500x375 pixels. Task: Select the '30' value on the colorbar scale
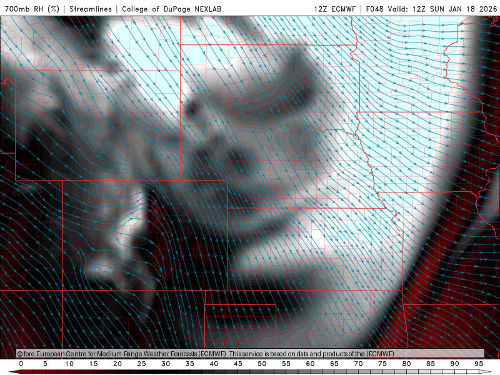166,364
